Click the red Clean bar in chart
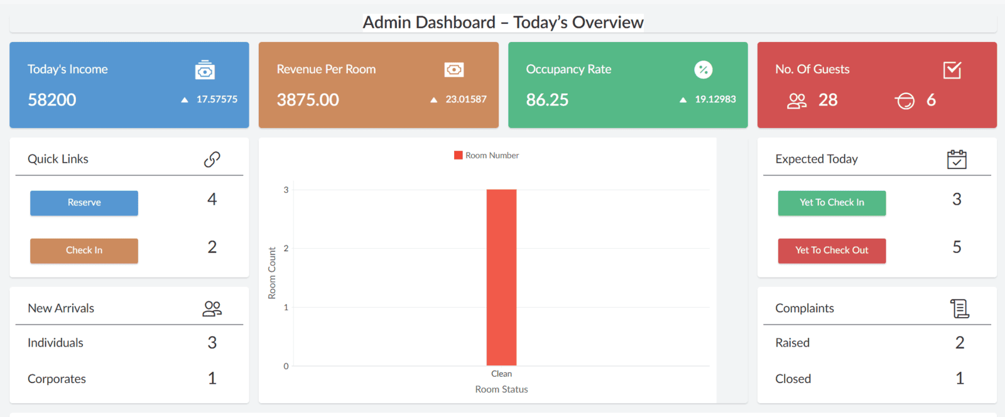This screenshot has height=417, width=1005. click(x=501, y=277)
